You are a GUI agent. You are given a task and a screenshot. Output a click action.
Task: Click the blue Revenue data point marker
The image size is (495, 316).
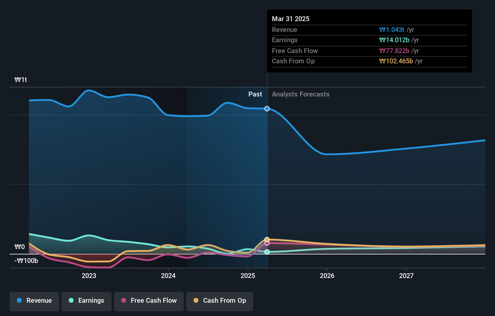pos(267,109)
